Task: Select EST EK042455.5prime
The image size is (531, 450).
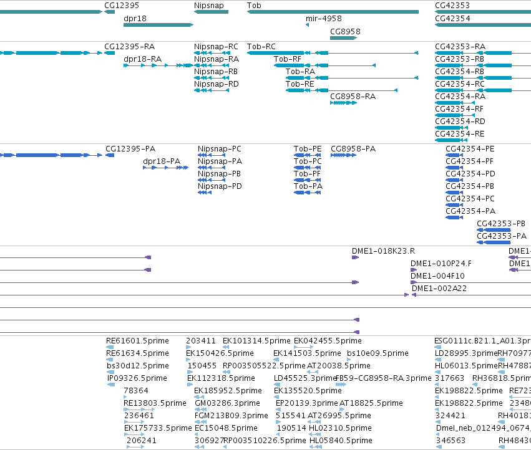Action: [303, 347]
